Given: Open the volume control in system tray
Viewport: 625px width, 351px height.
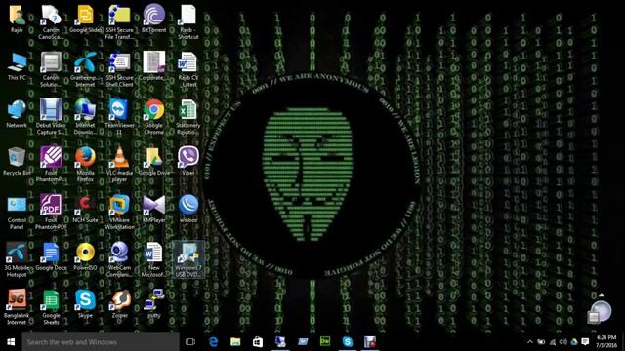Looking at the screenshot, I should 562,342.
